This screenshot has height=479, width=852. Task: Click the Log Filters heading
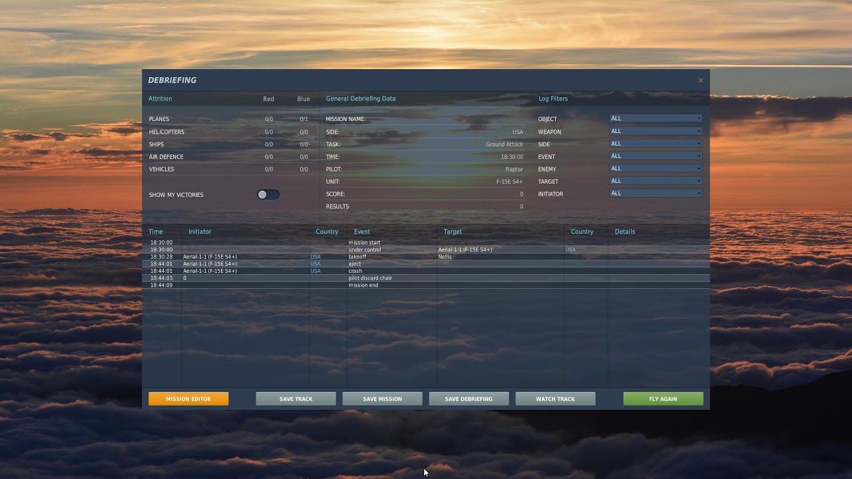pyautogui.click(x=553, y=98)
